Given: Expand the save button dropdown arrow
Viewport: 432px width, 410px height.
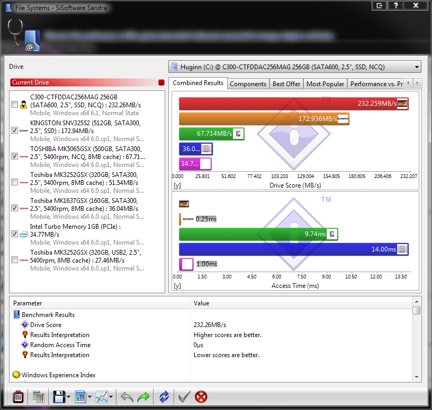Looking at the screenshot, I should [x=69, y=397].
